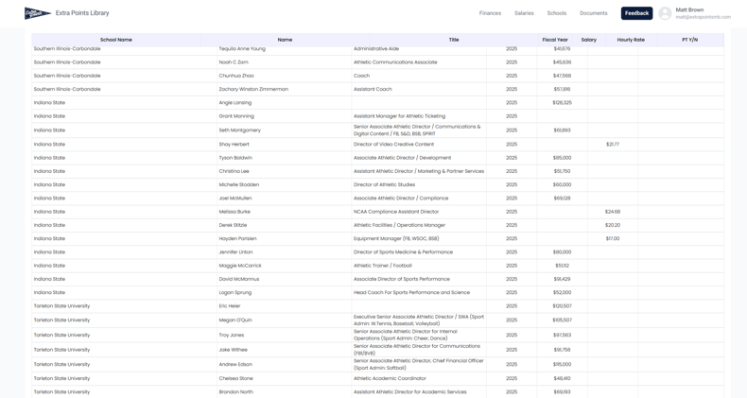This screenshot has width=747, height=398.
Task: Click the $20.20 hourly rate value
Action: pyautogui.click(x=613, y=225)
